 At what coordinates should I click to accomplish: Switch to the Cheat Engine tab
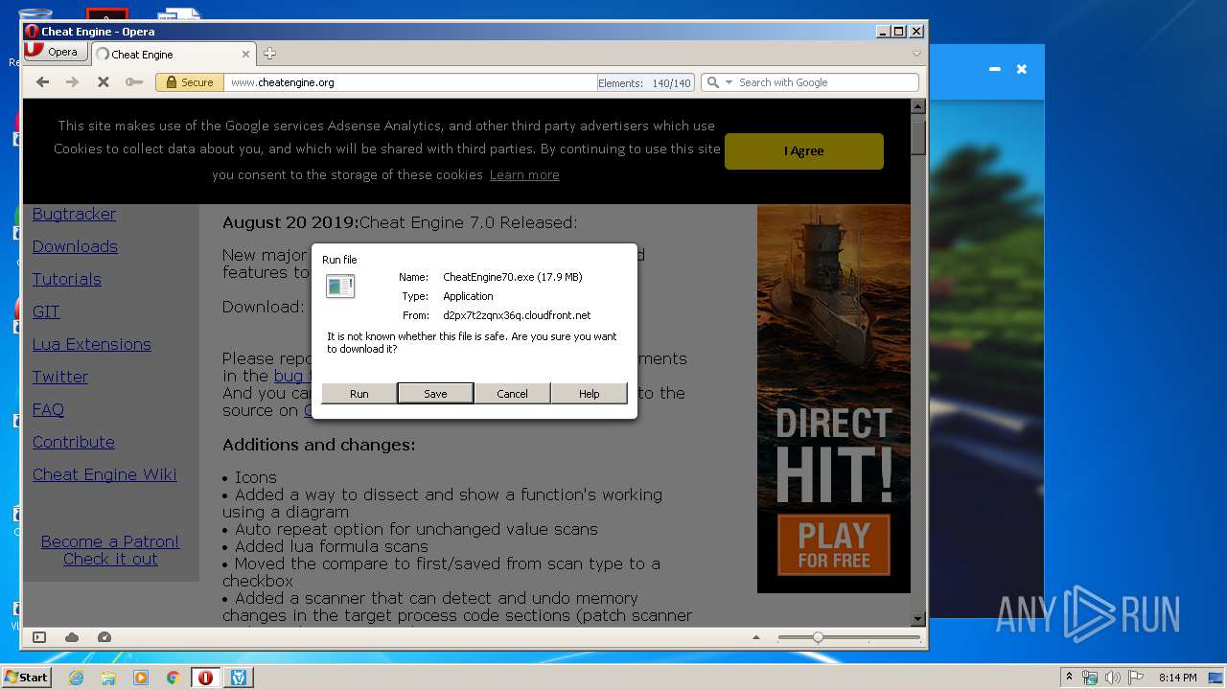(173, 55)
